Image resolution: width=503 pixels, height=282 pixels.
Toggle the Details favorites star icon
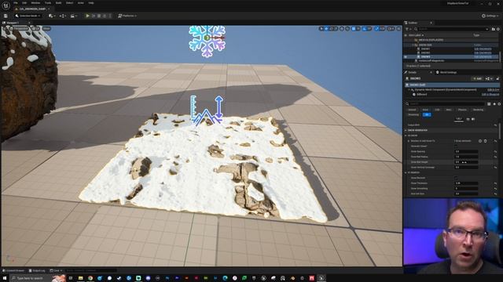point(494,104)
